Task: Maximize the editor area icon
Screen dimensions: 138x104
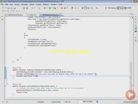Action: (132, 14)
